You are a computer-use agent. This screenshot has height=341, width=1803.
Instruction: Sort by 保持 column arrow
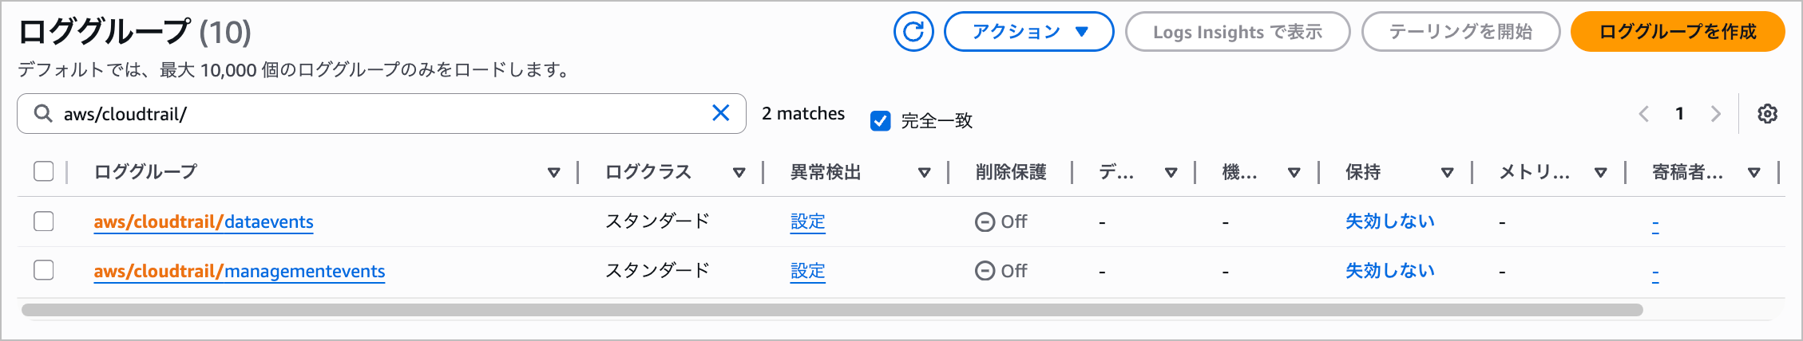1447,172
